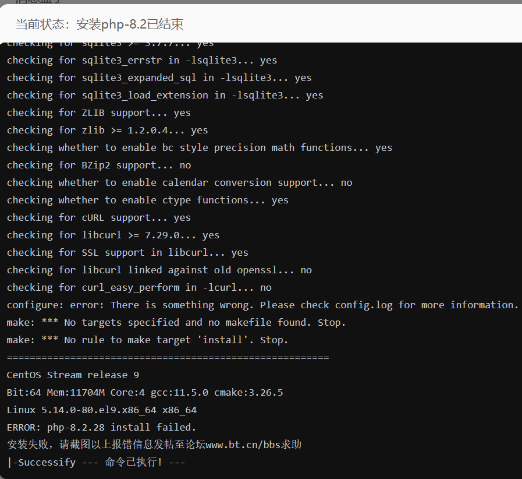Click the 'ERROR: php-8.2.28 install failed.' line

pyautogui.click(x=101, y=427)
